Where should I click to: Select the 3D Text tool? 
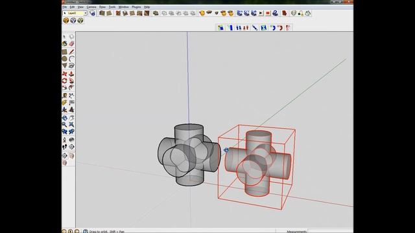(x=71, y=109)
